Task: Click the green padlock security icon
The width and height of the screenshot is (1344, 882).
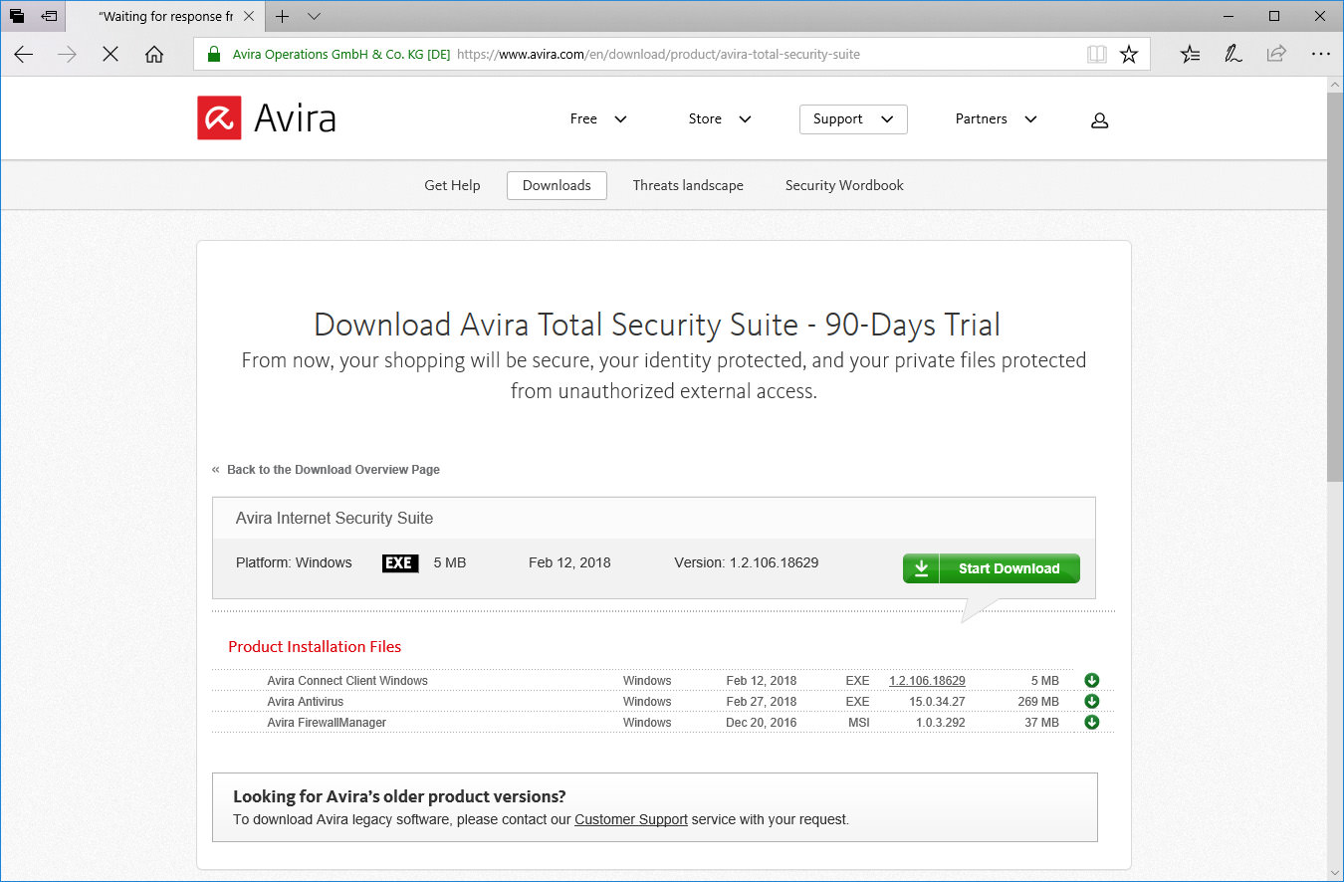Action: tap(213, 55)
